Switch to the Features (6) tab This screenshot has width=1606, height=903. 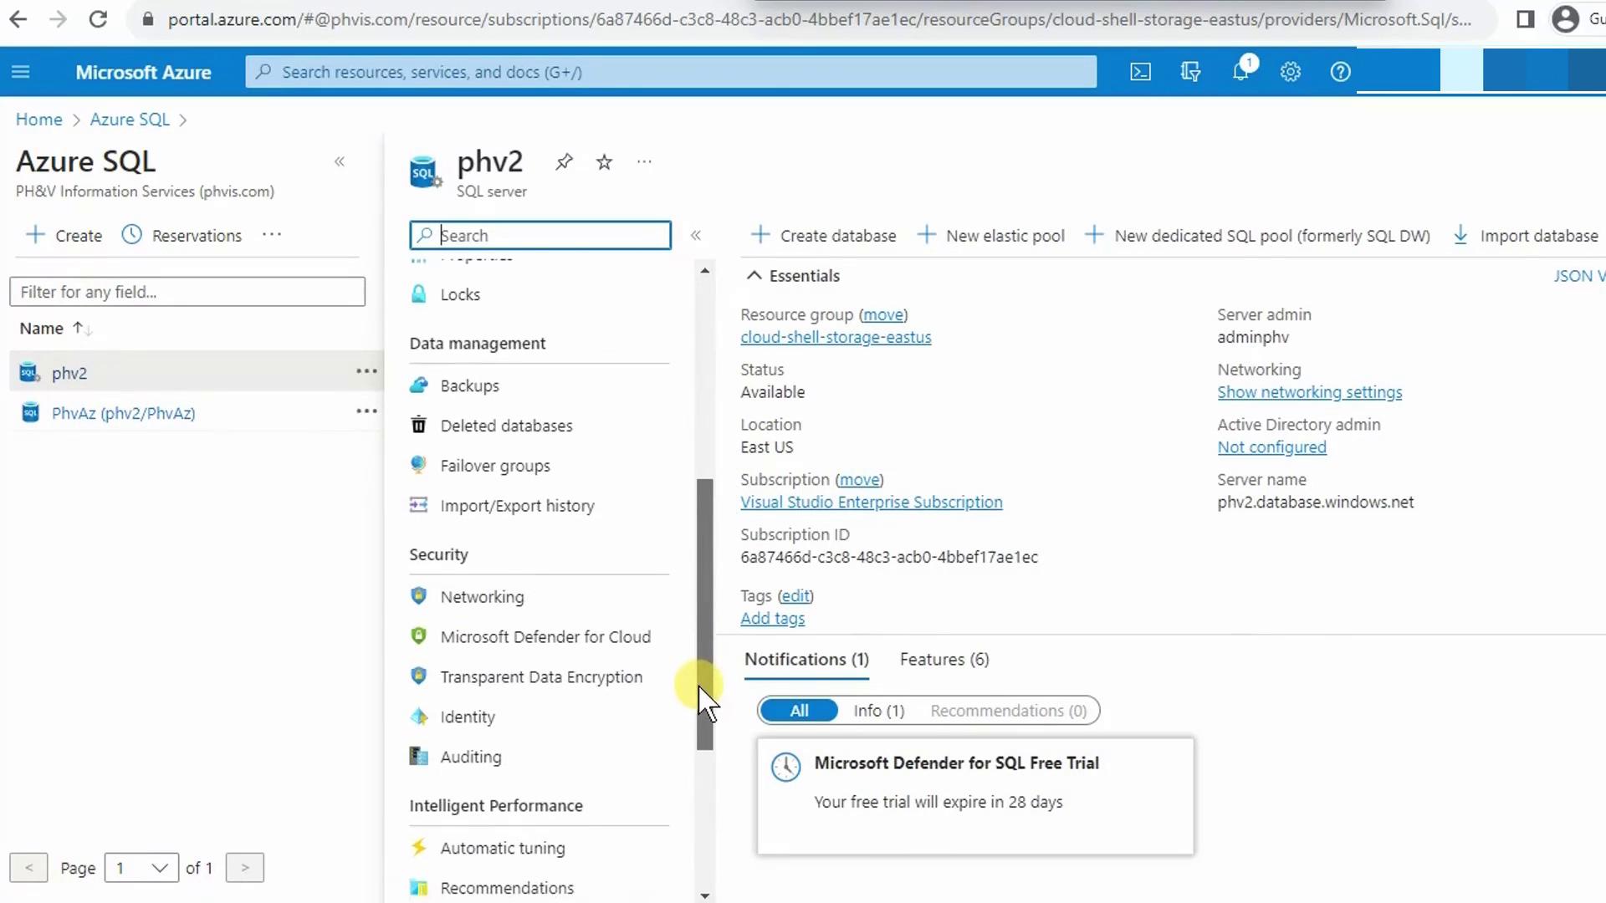pyautogui.click(x=944, y=660)
